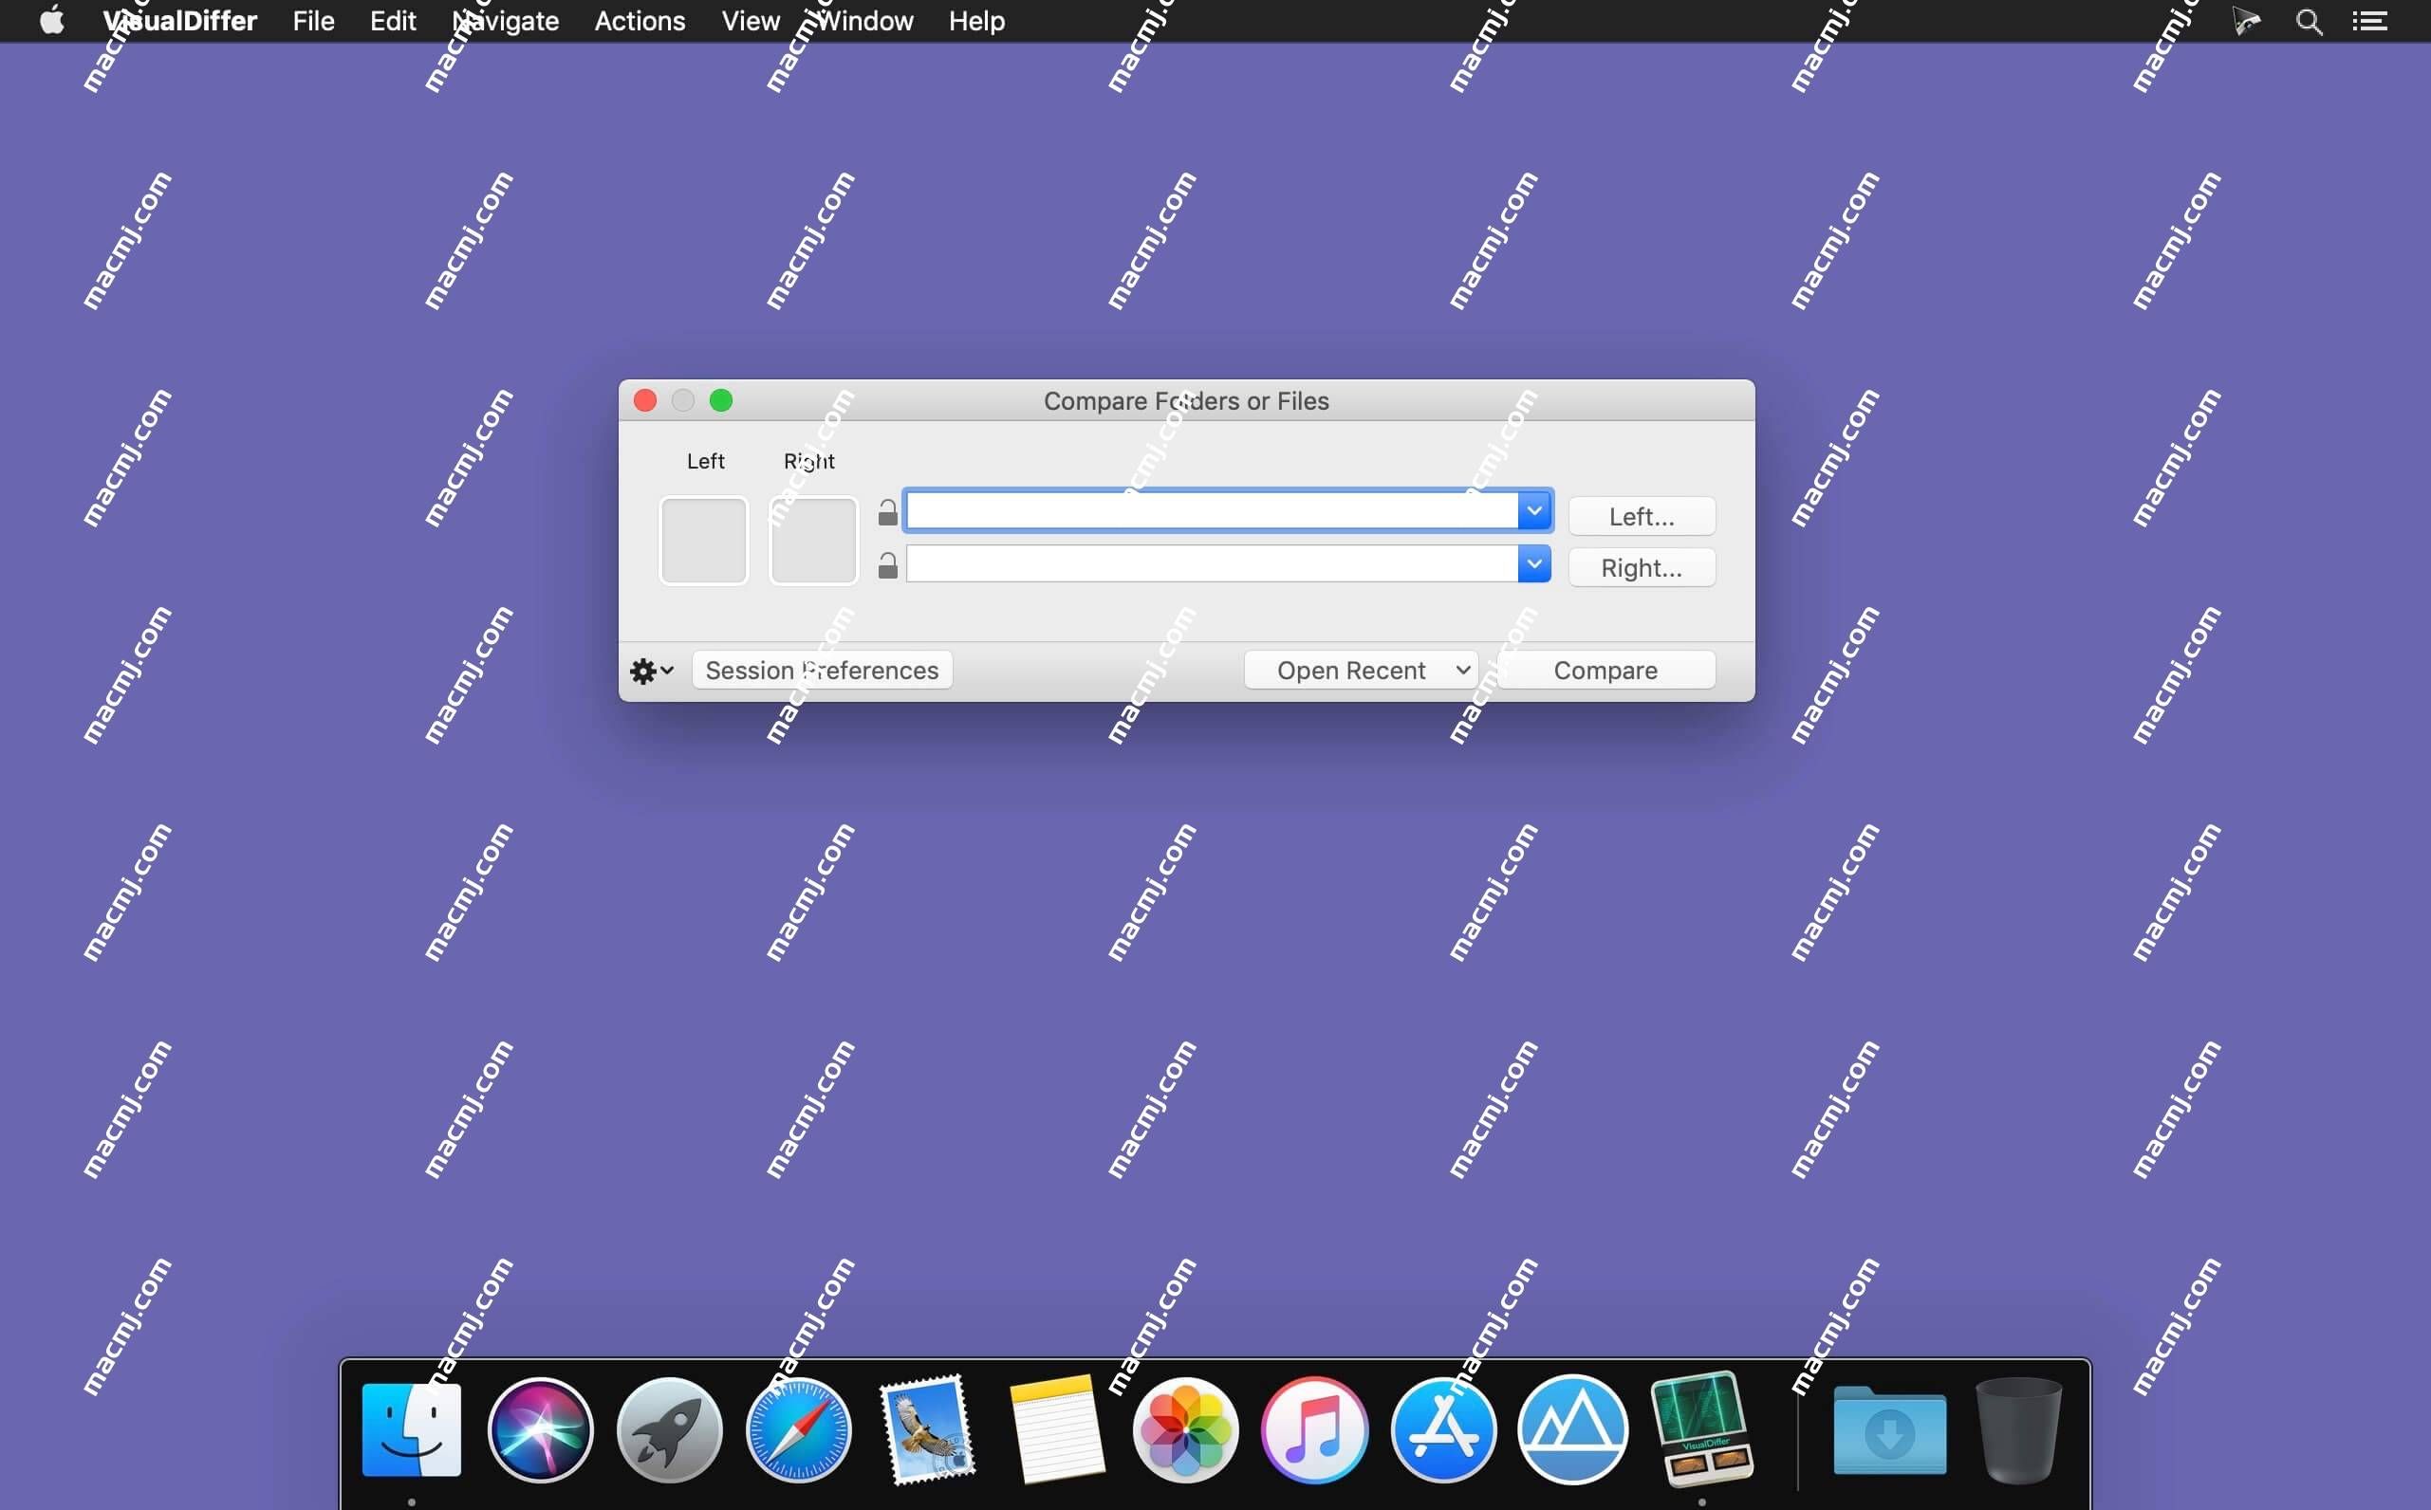Click the VisualDiffer app menu
The height and width of the screenshot is (1510, 2431).
181,21
